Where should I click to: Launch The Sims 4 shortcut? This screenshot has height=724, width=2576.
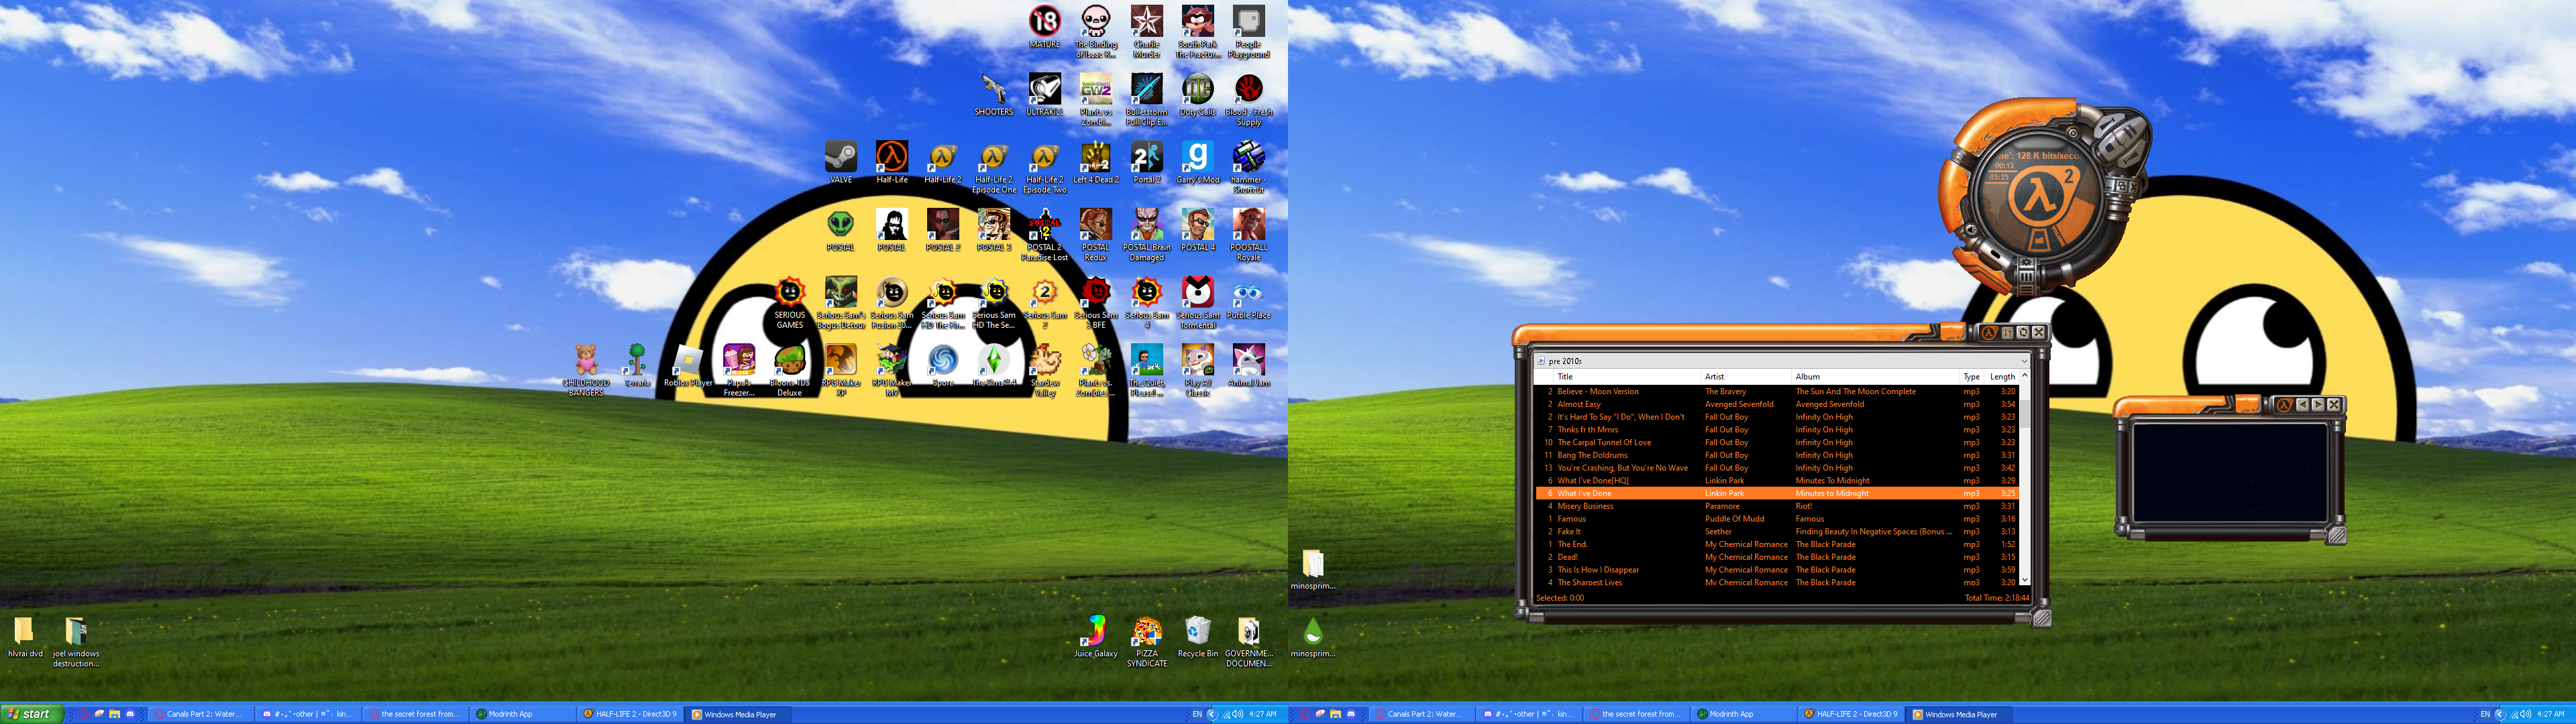(993, 365)
